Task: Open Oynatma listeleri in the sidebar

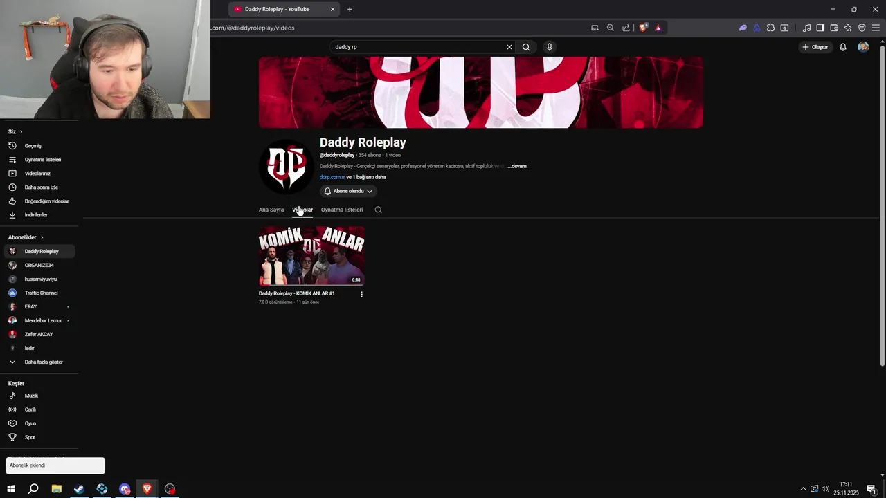Action: [39, 160]
